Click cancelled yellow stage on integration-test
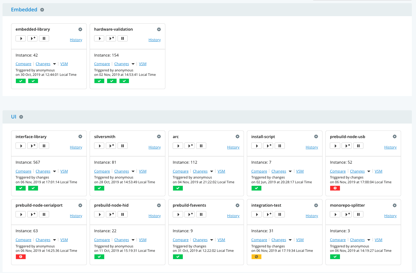Screen dimensions: 416x273 [256, 257]
